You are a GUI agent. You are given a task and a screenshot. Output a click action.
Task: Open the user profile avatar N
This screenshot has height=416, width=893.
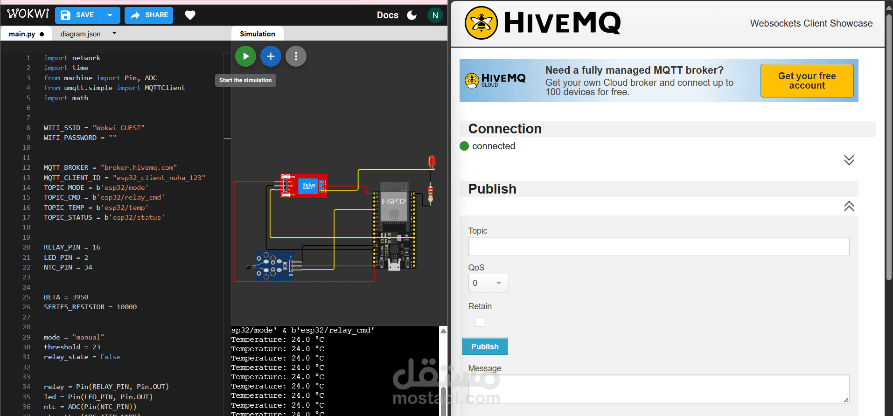(435, 15)
